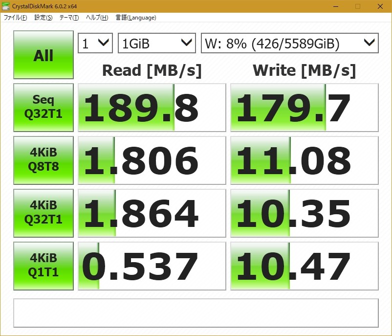Open the 言語(Language) menu
The width and height of the screenshot is (392, 336).
pyautogui.click(x=136, y=18)
